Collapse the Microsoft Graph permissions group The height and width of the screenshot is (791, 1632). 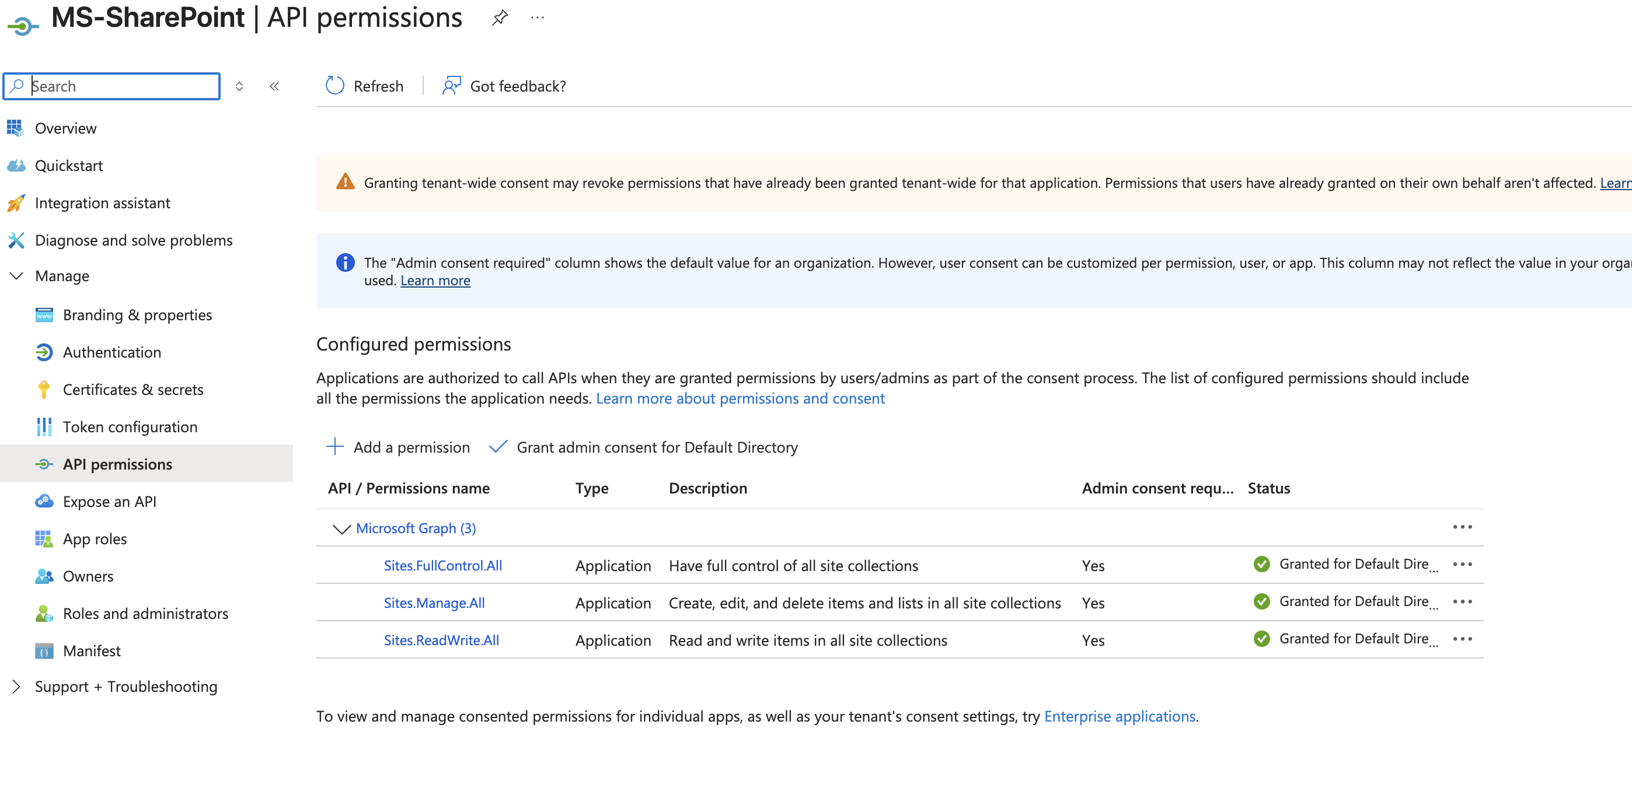coord(341,528)
